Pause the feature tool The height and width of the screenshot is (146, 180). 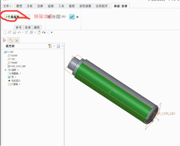(49, 17)
